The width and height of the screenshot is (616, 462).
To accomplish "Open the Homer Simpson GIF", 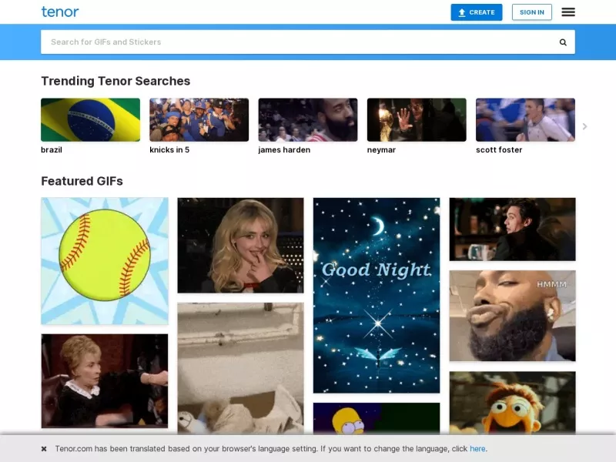I will coord(377,418).
